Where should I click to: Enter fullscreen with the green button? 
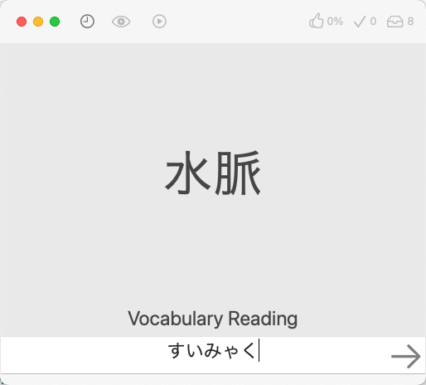[55, 22]
